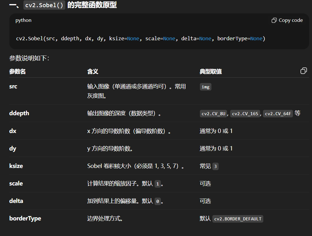Select the 典型取值 column header
Viewport: 312px width, 236px height.
click(x=211, y=71)
